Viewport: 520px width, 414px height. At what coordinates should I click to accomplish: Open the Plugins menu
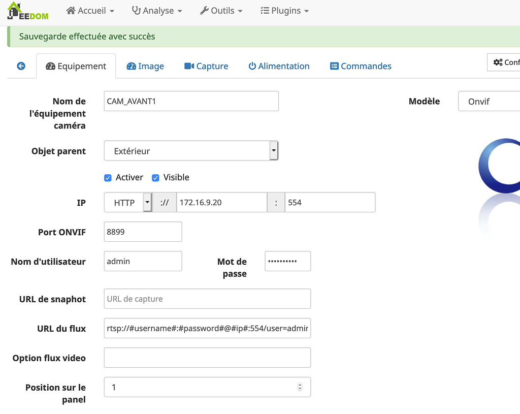pos(284,11)
